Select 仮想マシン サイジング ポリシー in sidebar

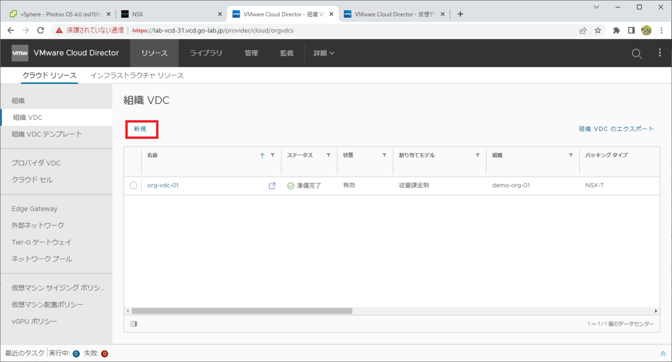pyautogui.click(x=58, y=288)
